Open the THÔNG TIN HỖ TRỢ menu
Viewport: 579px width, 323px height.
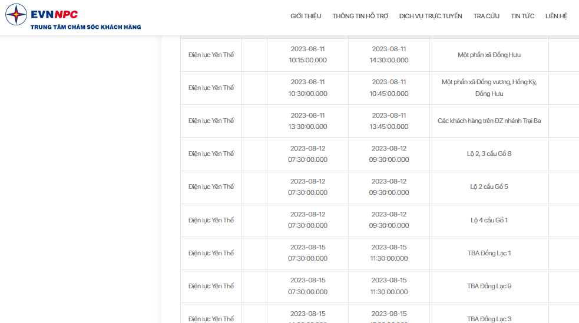pyautogui.click(x=360, y=16)
